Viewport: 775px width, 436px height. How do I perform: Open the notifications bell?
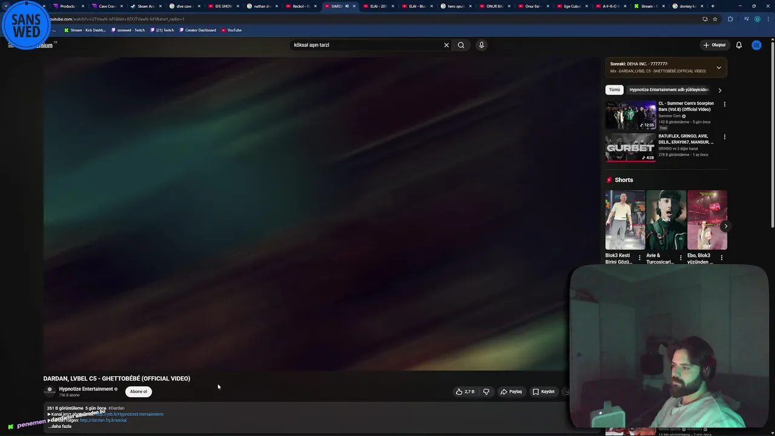(739, 45)
